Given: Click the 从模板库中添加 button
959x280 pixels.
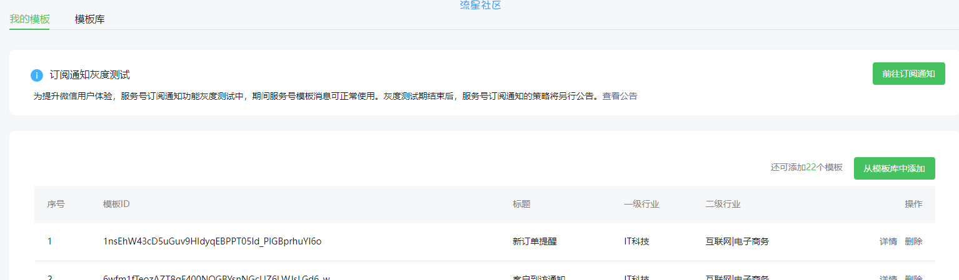Looking at the screenshot, I should coord(894,168).
